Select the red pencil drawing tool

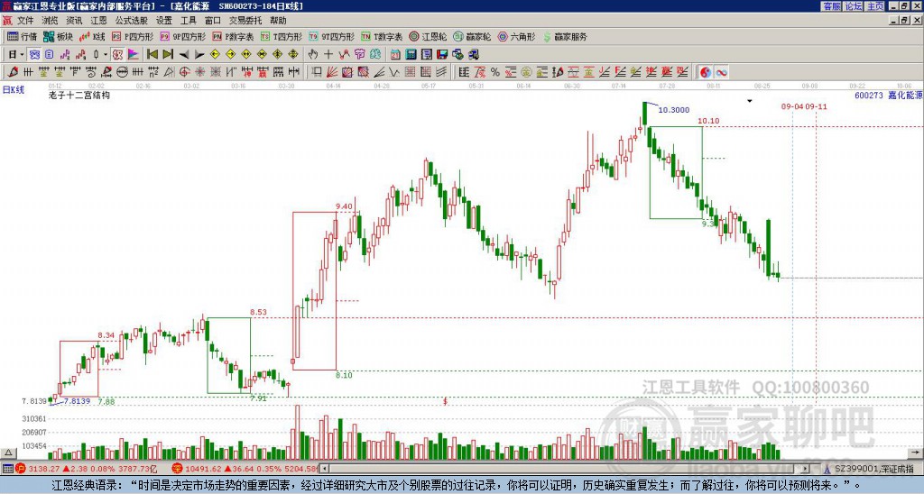pos(13,72)
